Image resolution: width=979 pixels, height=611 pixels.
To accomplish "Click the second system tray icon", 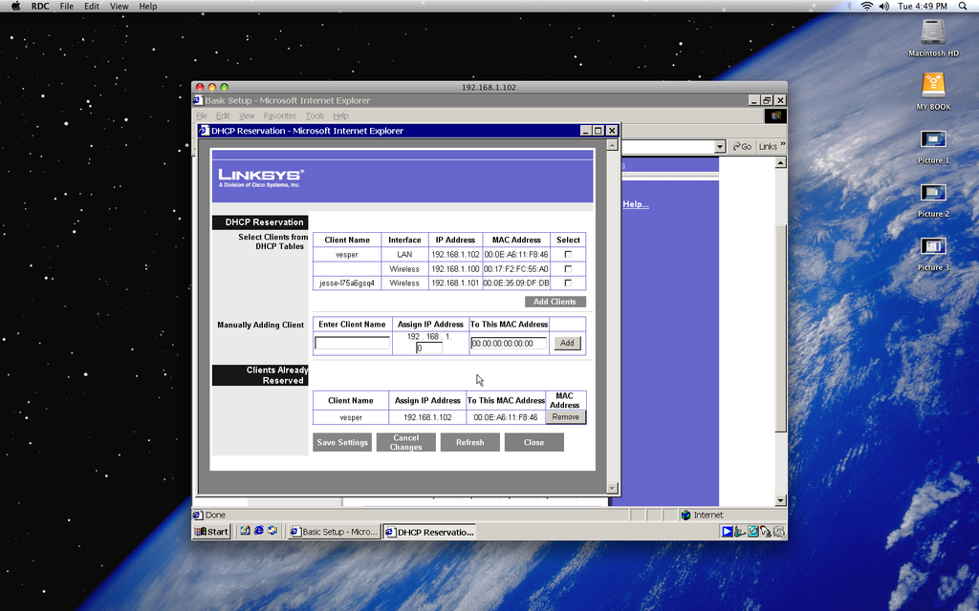I will [x=740, y=532].
